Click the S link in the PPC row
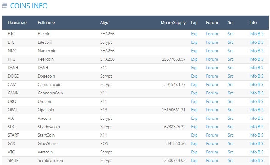The image size is (270, 165). point(262,59)
